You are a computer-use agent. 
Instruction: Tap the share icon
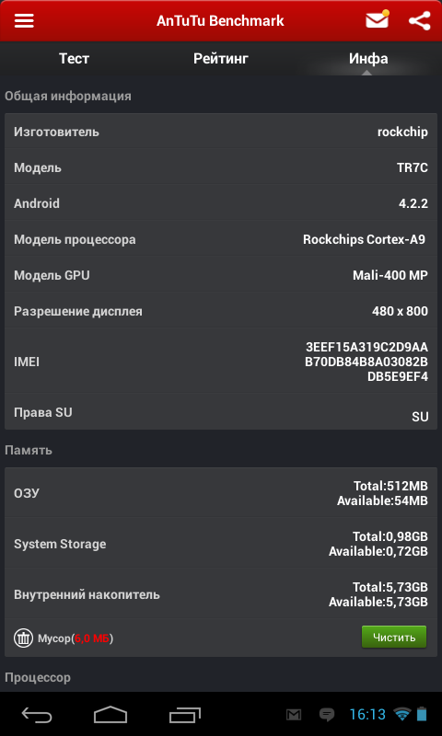click(x=420, y=20)
